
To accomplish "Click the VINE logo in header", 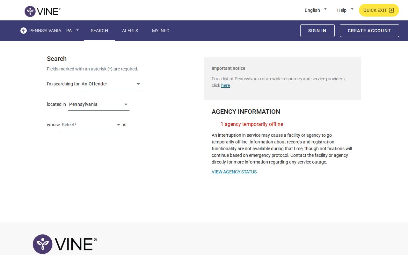I will (x=42, y=11).
